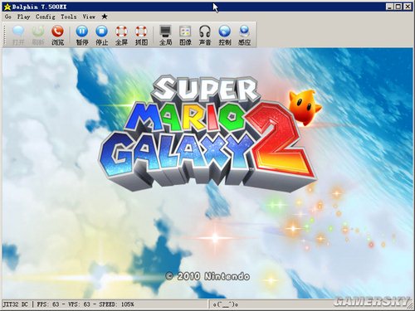
Task: Open the View menu
Action: [89, 17]
